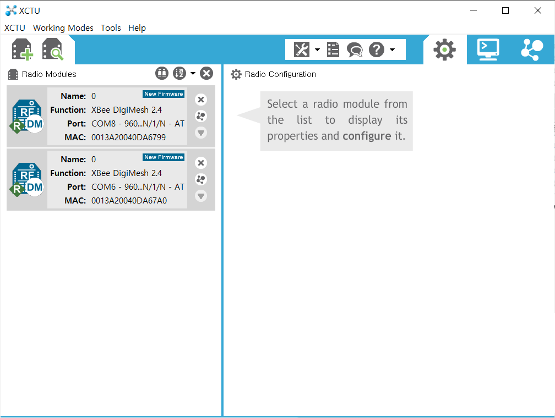Expand remote modules arrow for COM8
Screen dimensions: 555x418
coord(201,133)
